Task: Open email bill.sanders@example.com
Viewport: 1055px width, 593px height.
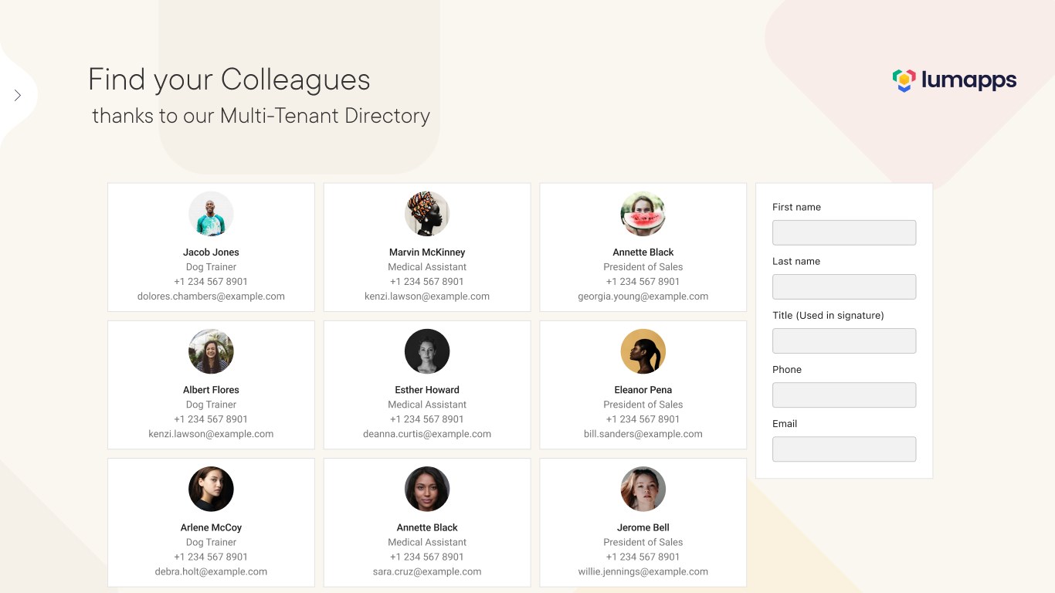Action: click(643, 434)
